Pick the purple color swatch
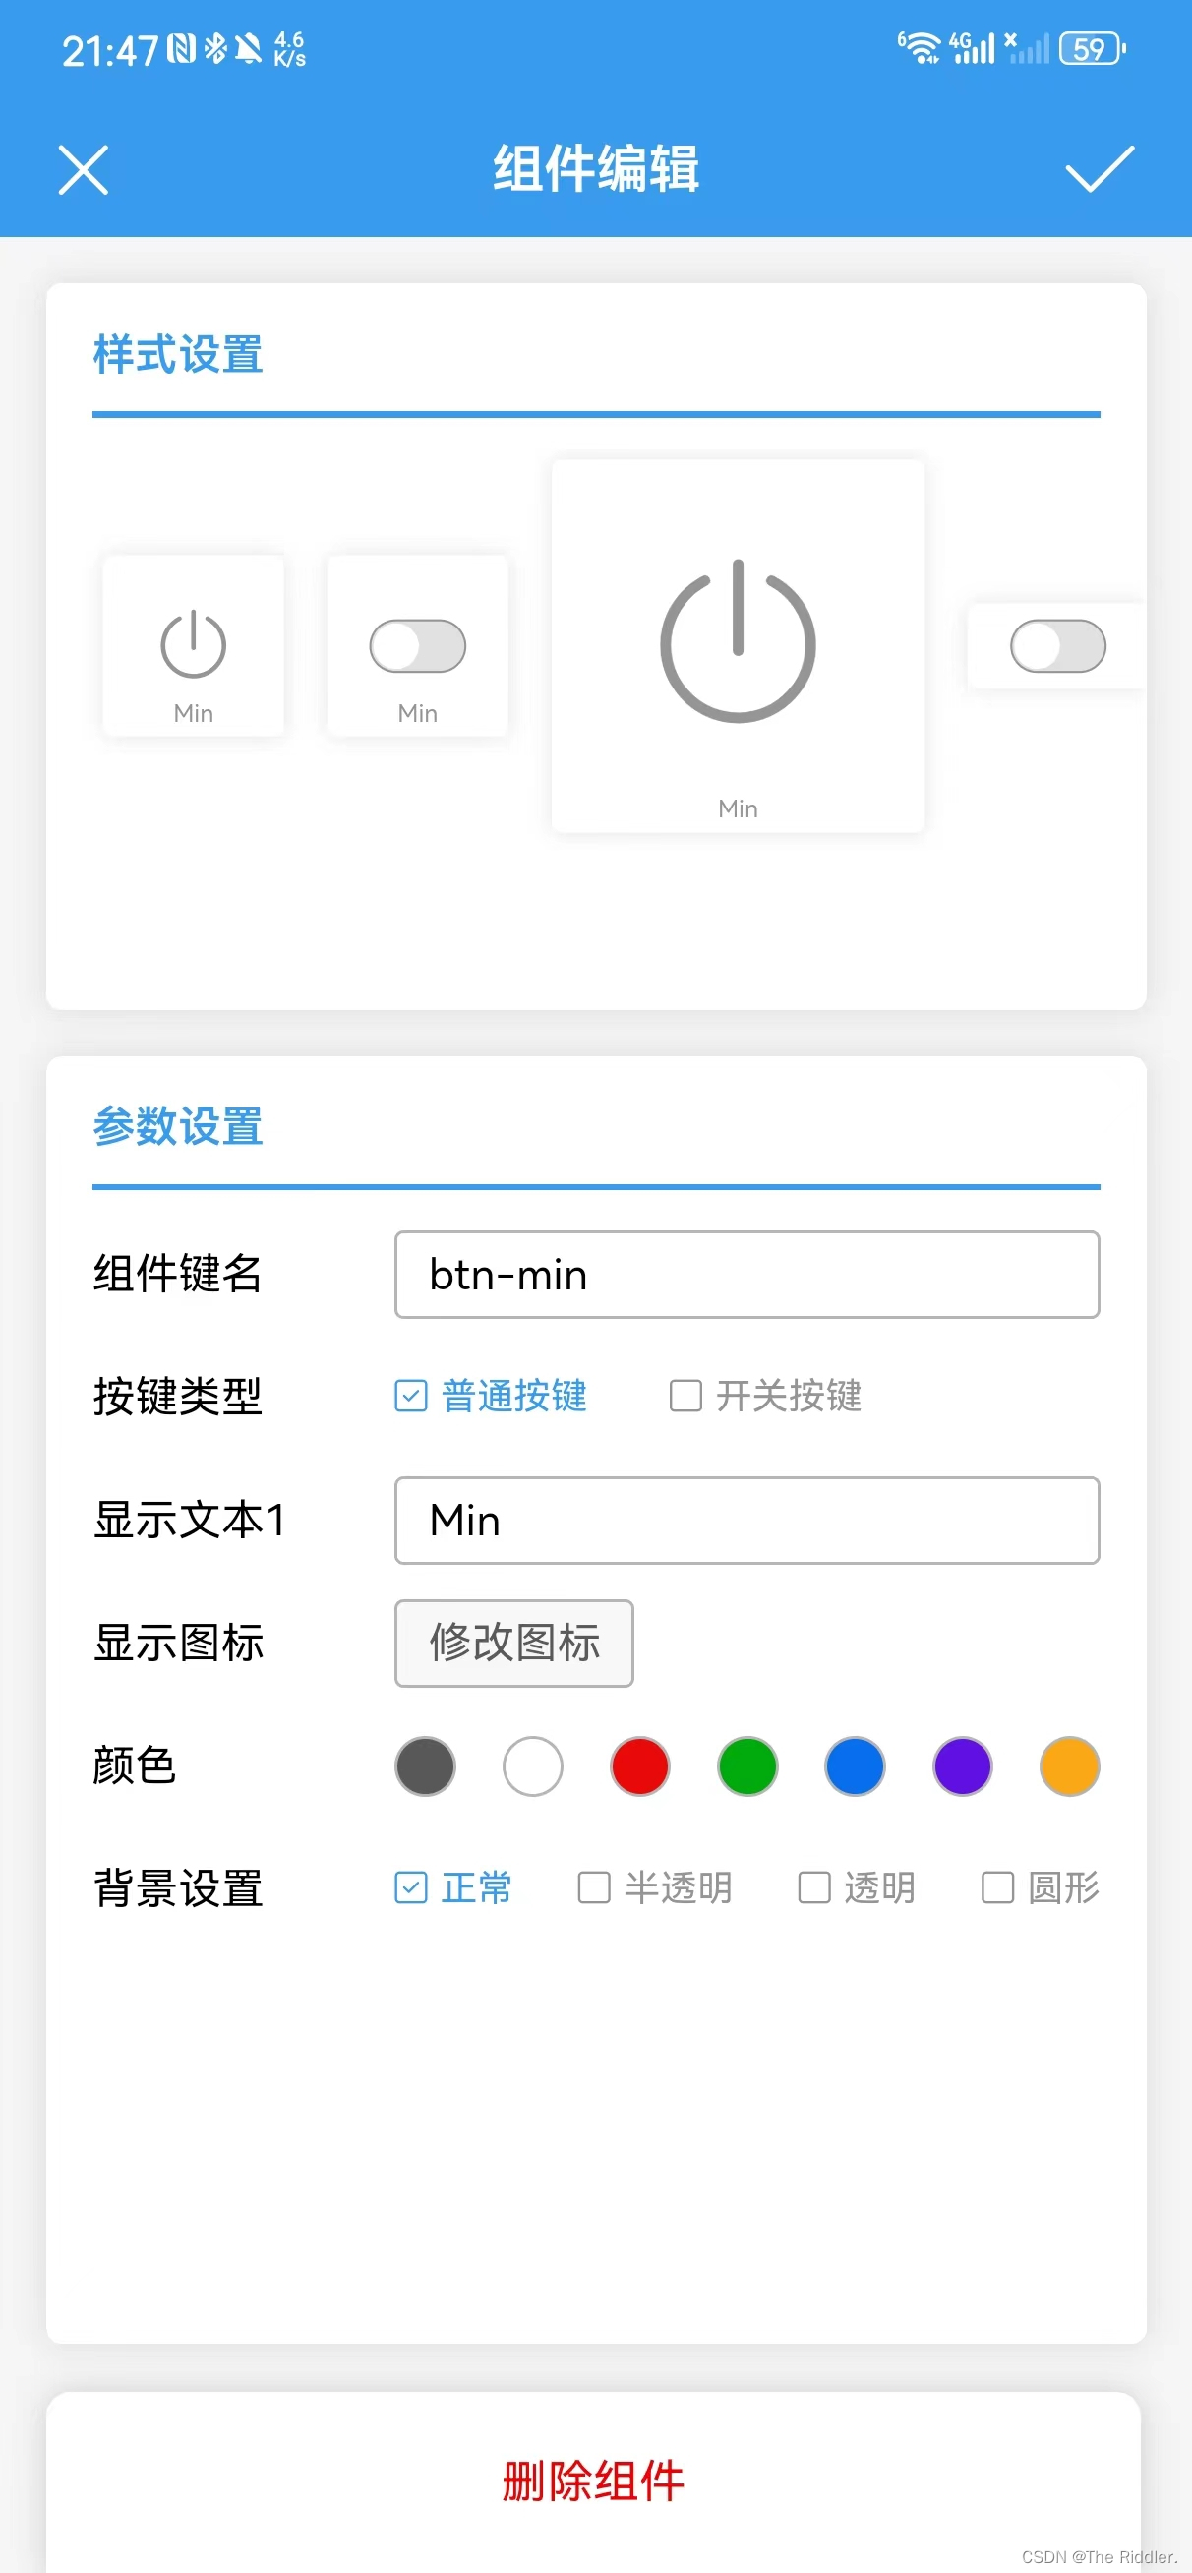The width and height of the screenshot is (1192, 2573). (960, 1765)
